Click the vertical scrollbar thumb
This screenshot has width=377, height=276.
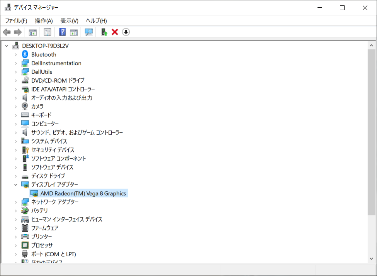[372, 132]
